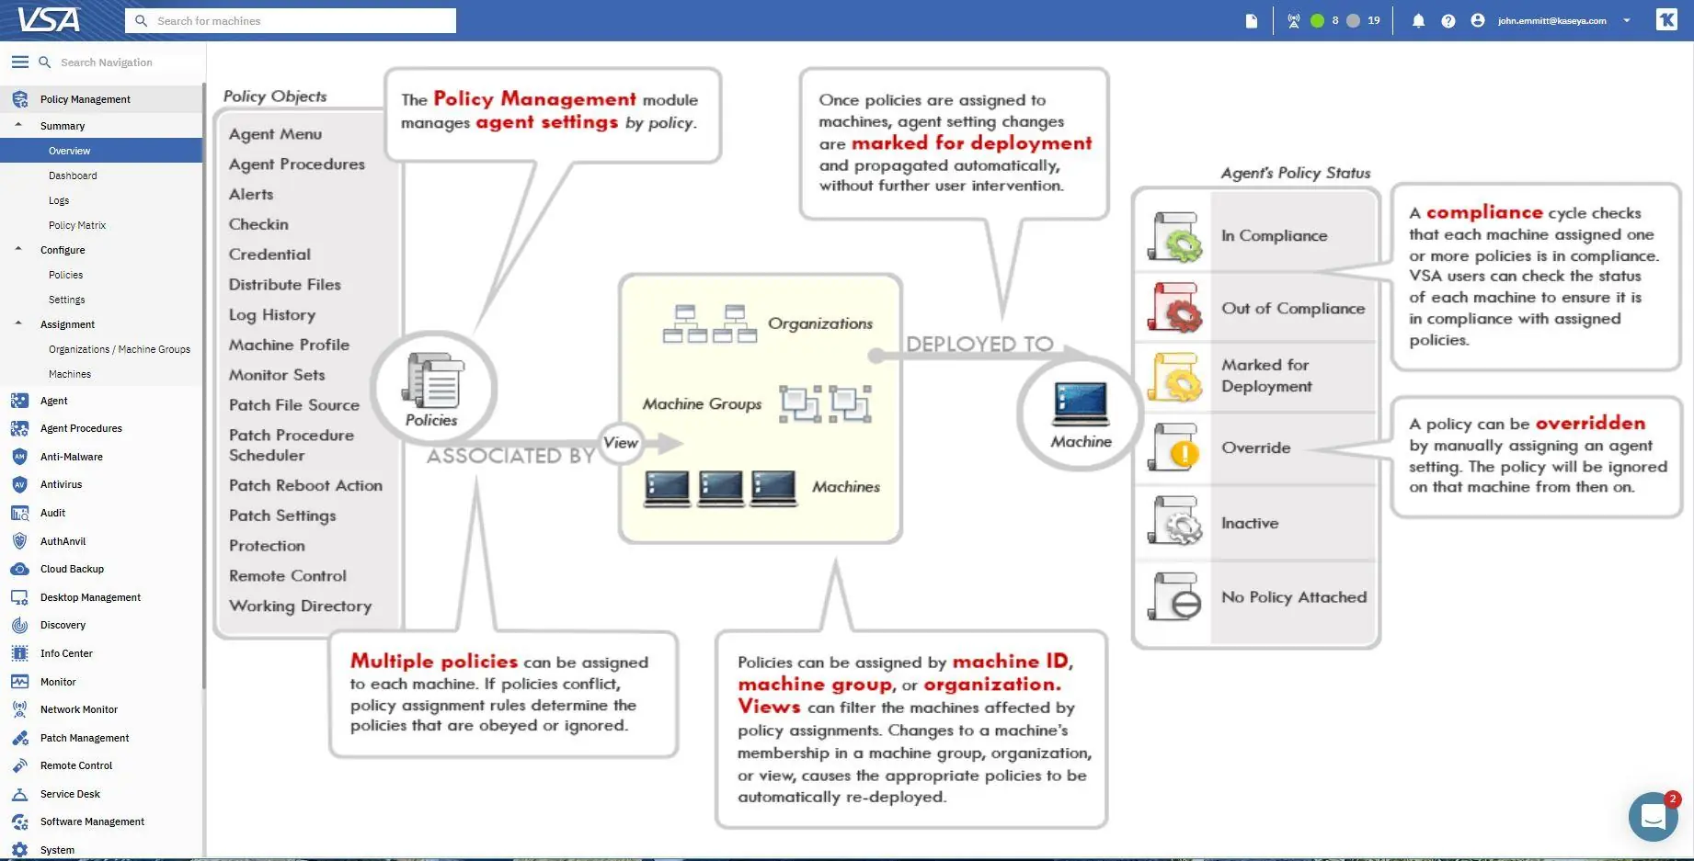Click the Monitor module icon
This screenshot has height=861, width=1694.
click(19, 682)
